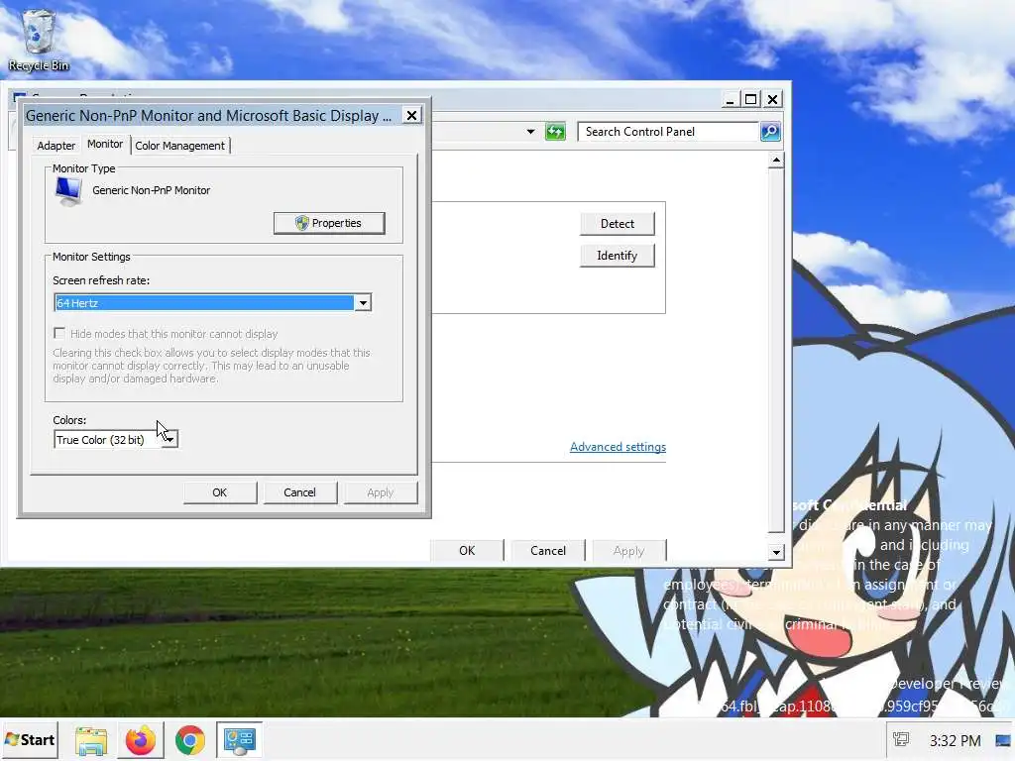Open File Explorer from the taskbar
The width and height of the screenshot is (1015, 761).
91,740
